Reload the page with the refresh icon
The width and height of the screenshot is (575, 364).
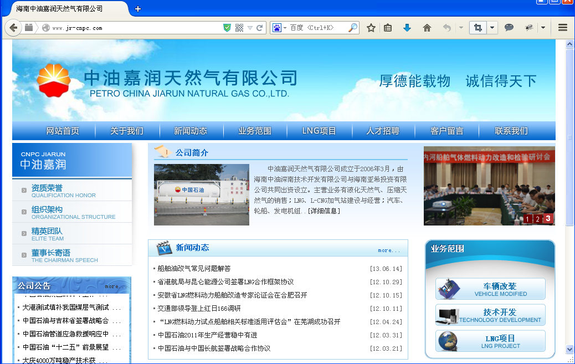pos(260,28)
